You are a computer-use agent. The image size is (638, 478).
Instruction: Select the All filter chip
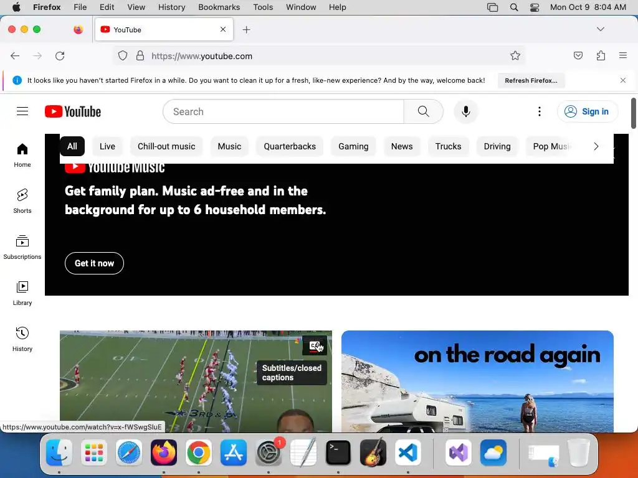pos(72,146)
